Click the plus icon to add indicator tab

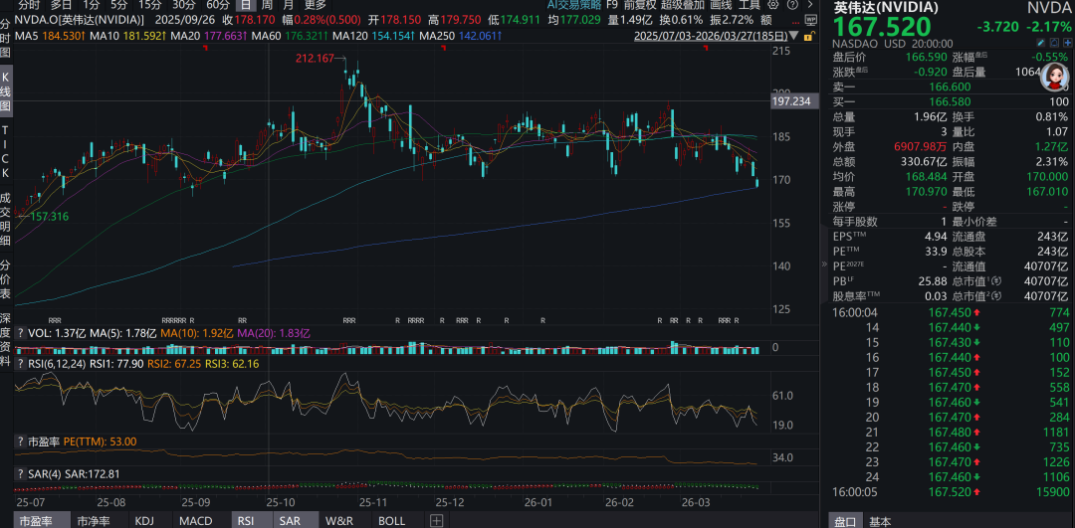(436, 521)
